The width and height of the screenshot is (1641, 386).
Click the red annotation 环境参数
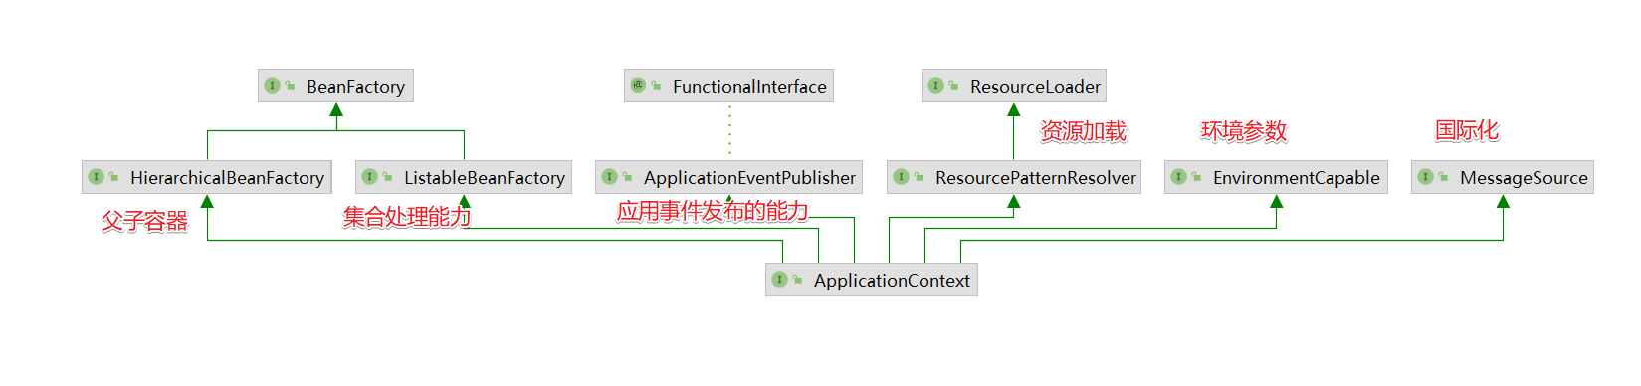1244,131
